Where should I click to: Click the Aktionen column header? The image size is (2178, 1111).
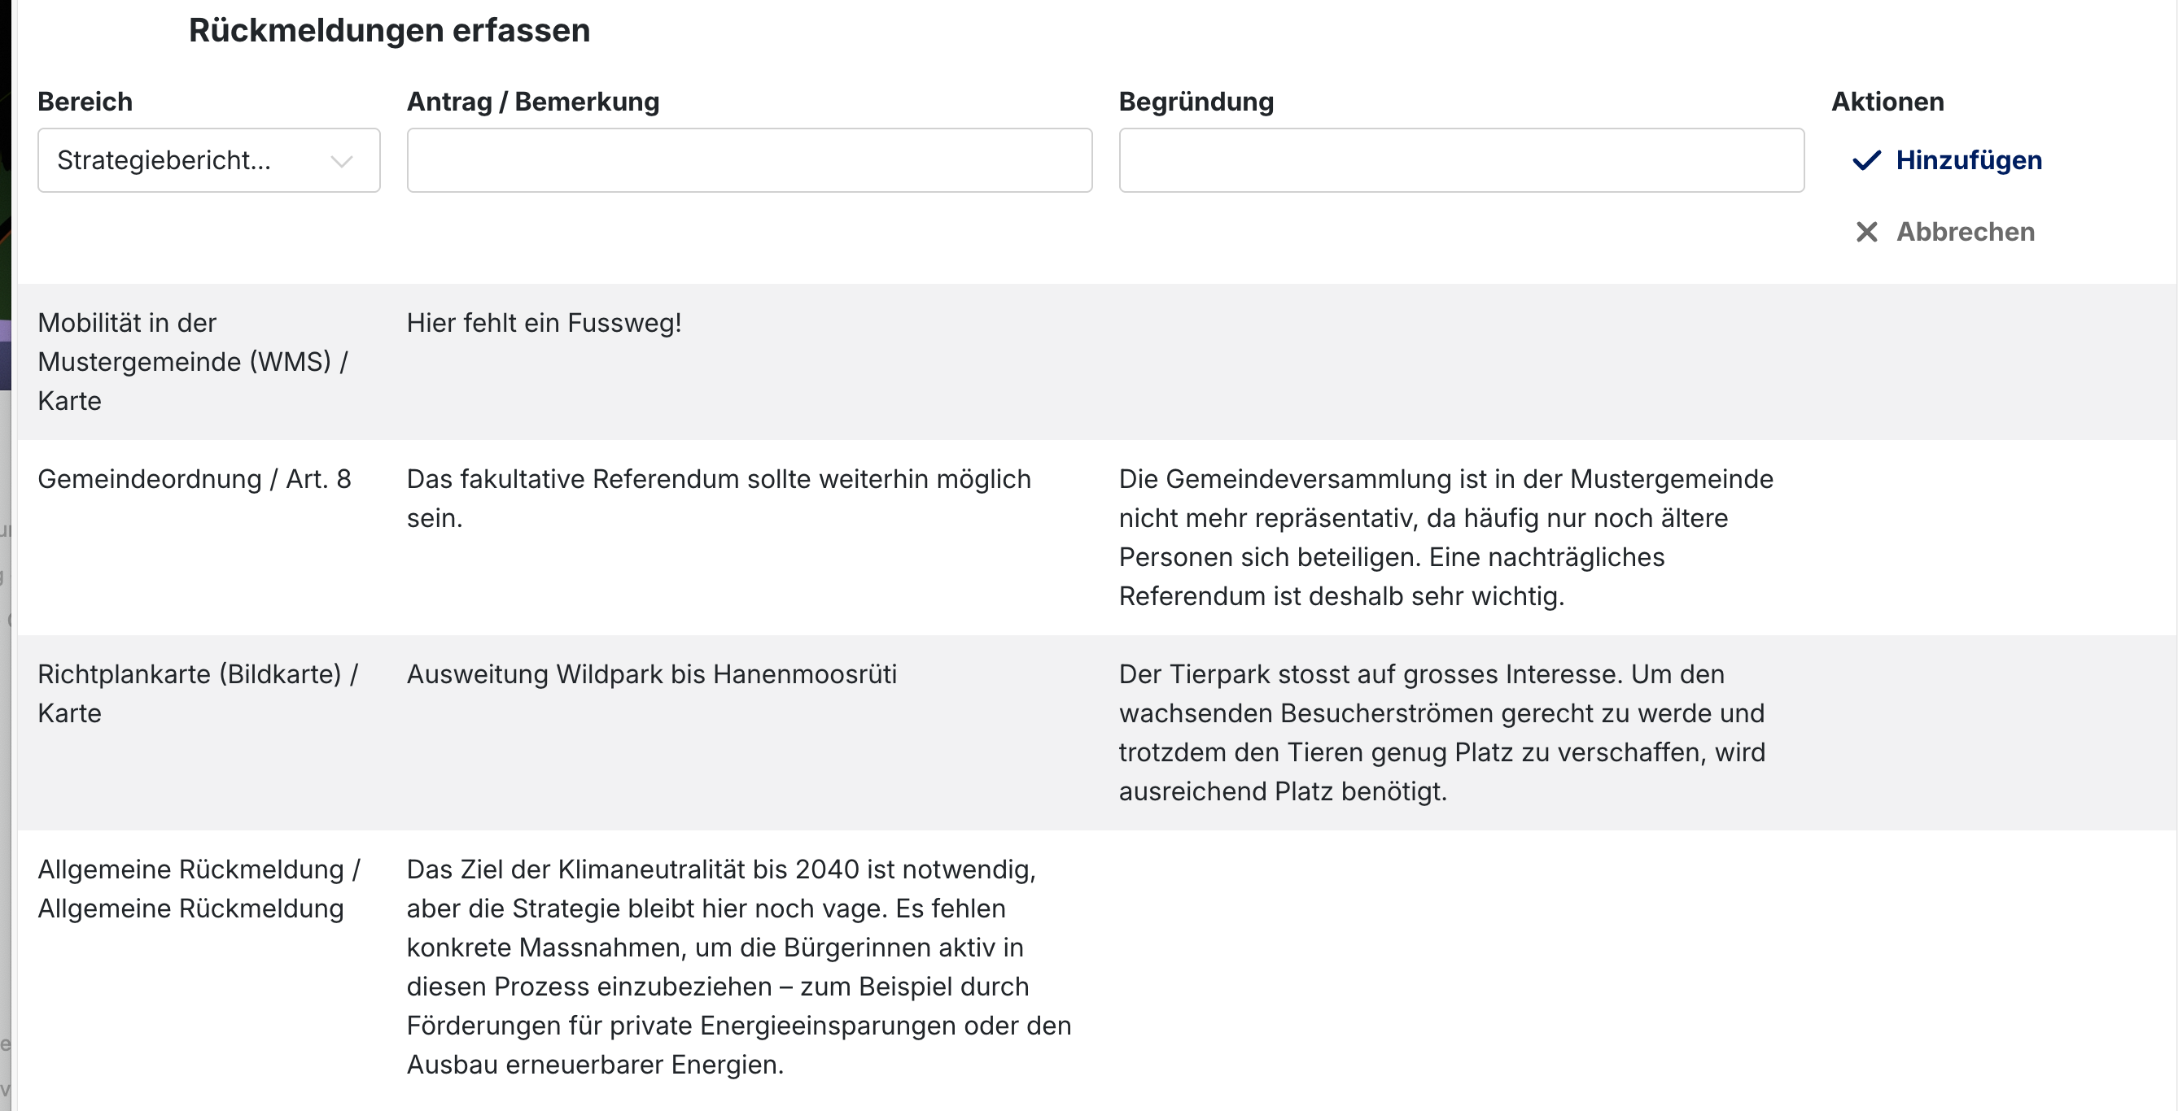[x=1887, y=102]
